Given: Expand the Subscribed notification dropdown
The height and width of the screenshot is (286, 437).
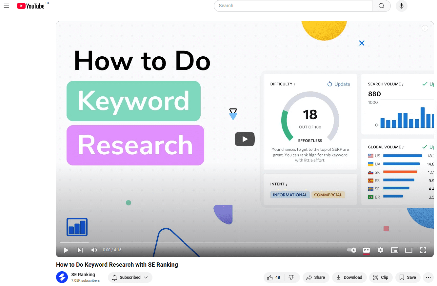Looking at the screenshot, I should pyautogui.click(x=130, y=277).
